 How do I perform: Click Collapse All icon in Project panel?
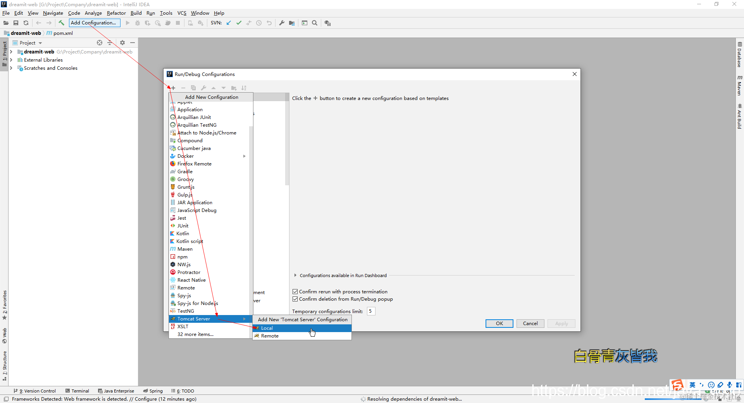110,43
